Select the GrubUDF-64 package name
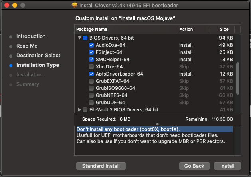 click(x=110, y=103)
